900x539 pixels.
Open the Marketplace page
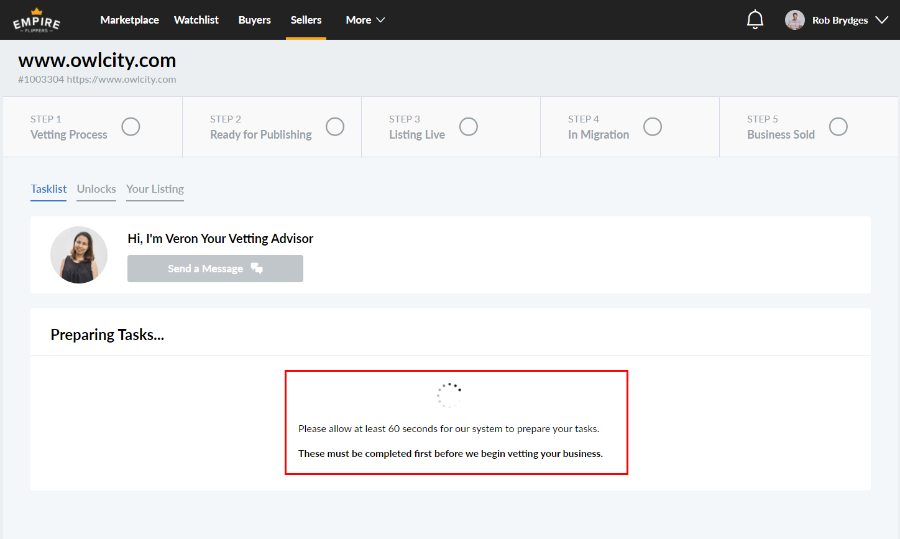(129, 20)
